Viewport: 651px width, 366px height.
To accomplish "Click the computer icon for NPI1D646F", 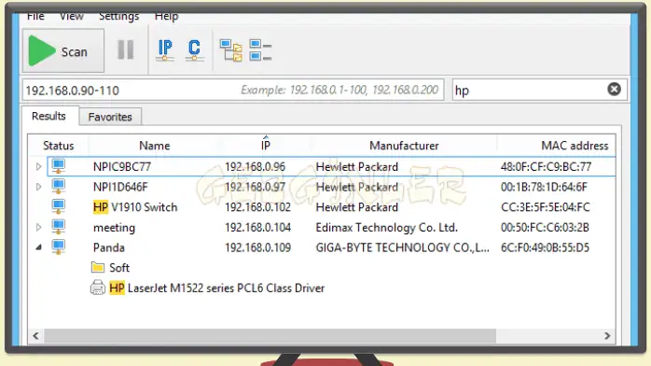I will point(58,187).
